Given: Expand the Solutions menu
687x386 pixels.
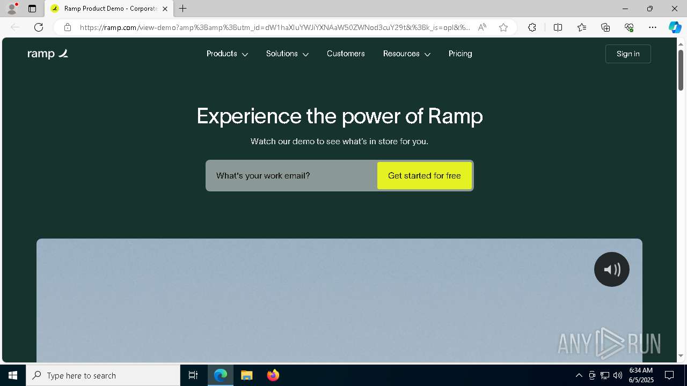Looking at the screenshot, I should coord(287,54).
